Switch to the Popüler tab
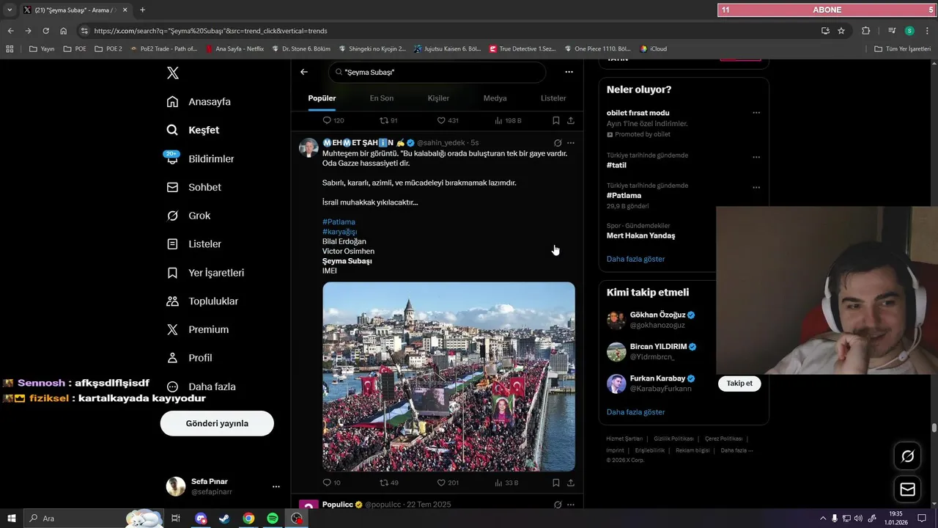Screen dimensions: 938x528 pos(322,98)
